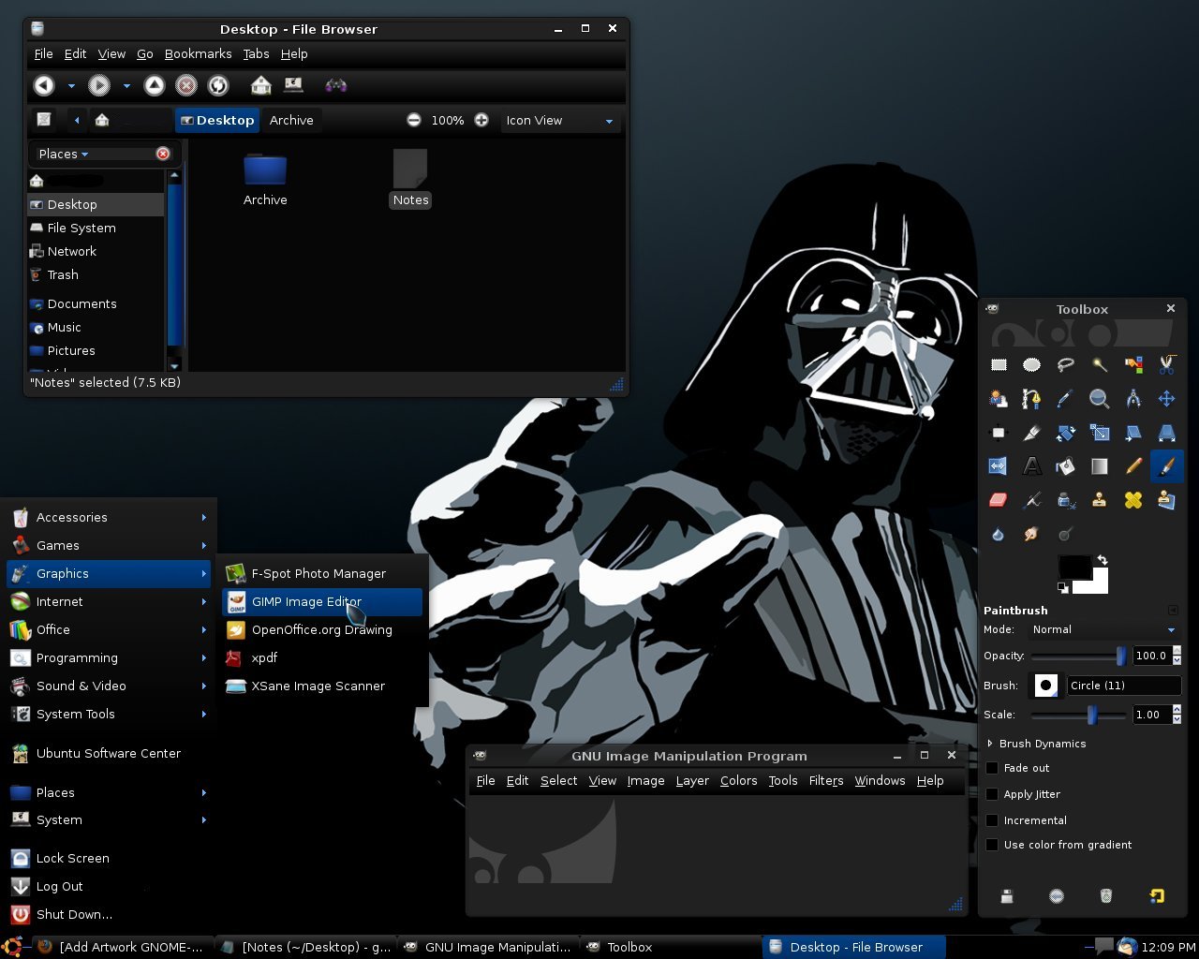
Task: Select the Foreground Select tool
Action: coord(999,399)
